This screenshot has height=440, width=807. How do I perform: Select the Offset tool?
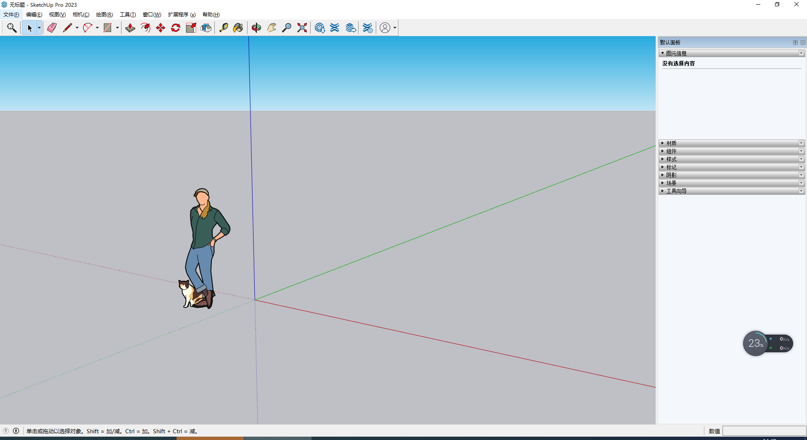click(145, 28)
